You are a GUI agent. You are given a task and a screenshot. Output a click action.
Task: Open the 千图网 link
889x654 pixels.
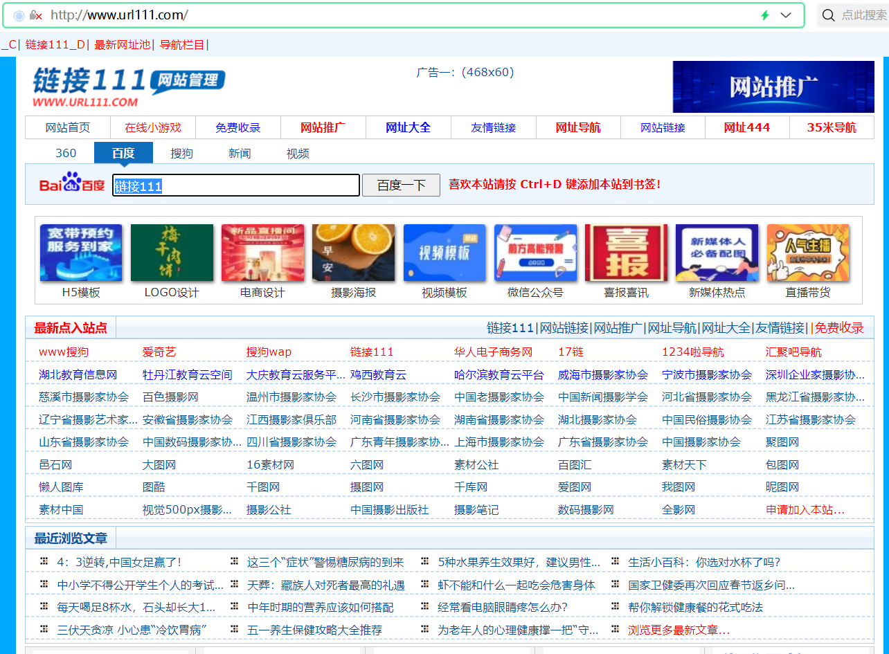pyautogui.click(x=263, y=487)
